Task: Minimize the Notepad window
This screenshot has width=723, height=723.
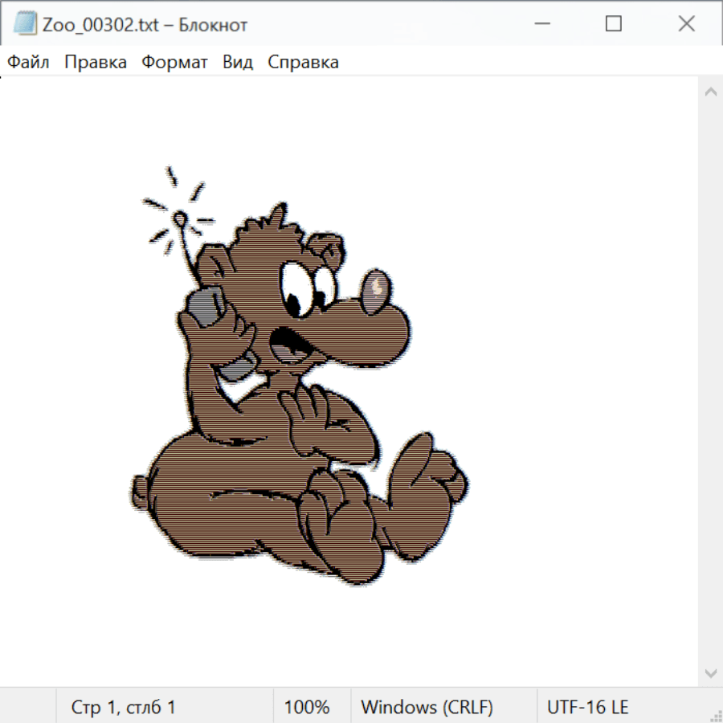Action: coord(541,24)
